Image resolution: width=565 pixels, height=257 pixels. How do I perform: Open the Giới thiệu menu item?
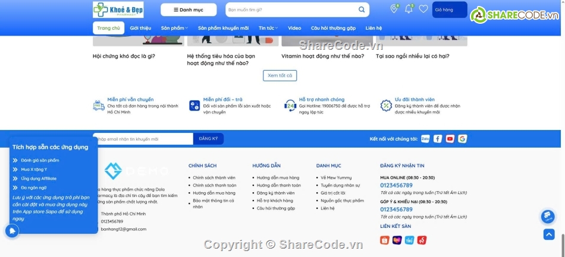[x=140, y=28]
